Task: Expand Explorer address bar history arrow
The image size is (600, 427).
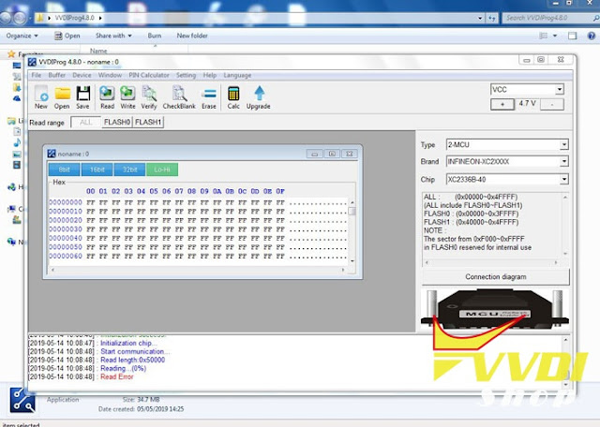Action: (480, 18)
